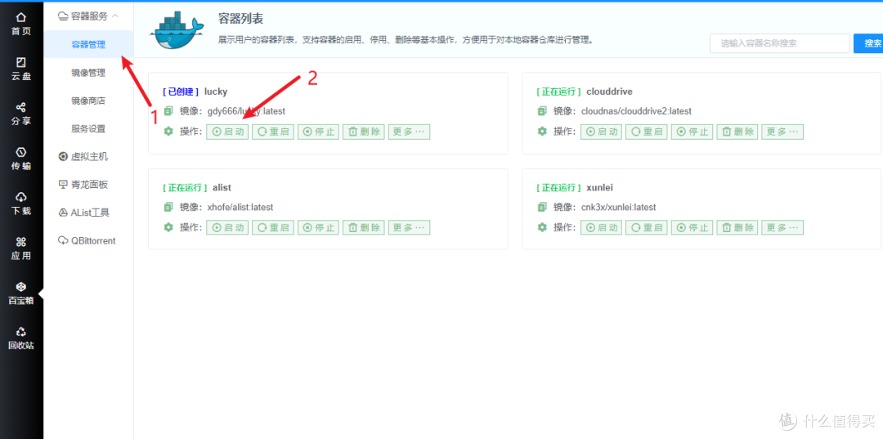Delete the clouddrive container

(737, 132)
